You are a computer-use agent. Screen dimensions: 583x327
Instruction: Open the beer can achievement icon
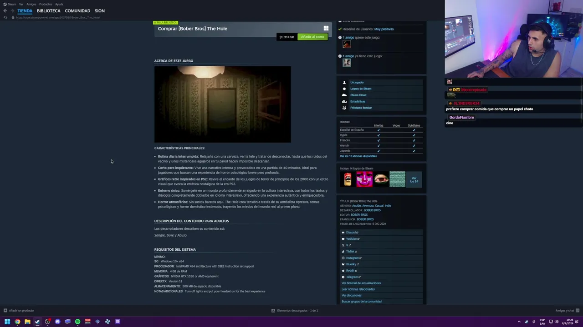coord(348,179)
